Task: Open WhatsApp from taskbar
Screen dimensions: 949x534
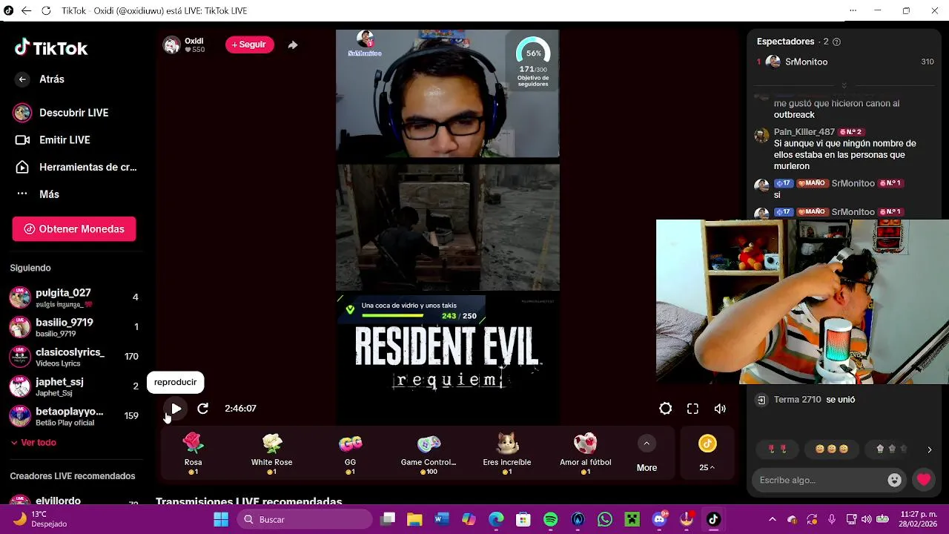Action: click(605, 519)
